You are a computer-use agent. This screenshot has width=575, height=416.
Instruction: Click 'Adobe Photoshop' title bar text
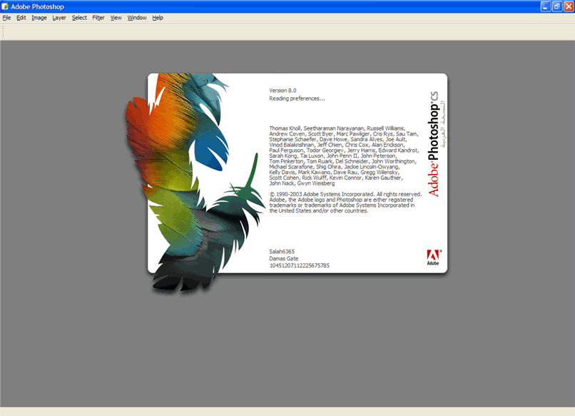click(x=37, y=6)
